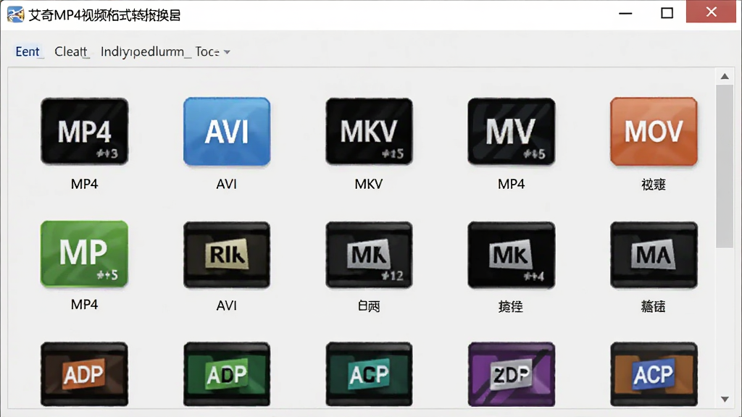The image size is (742, 417).
Task: Choose the orange MOV format icon
Action: (x=654, y=132)
